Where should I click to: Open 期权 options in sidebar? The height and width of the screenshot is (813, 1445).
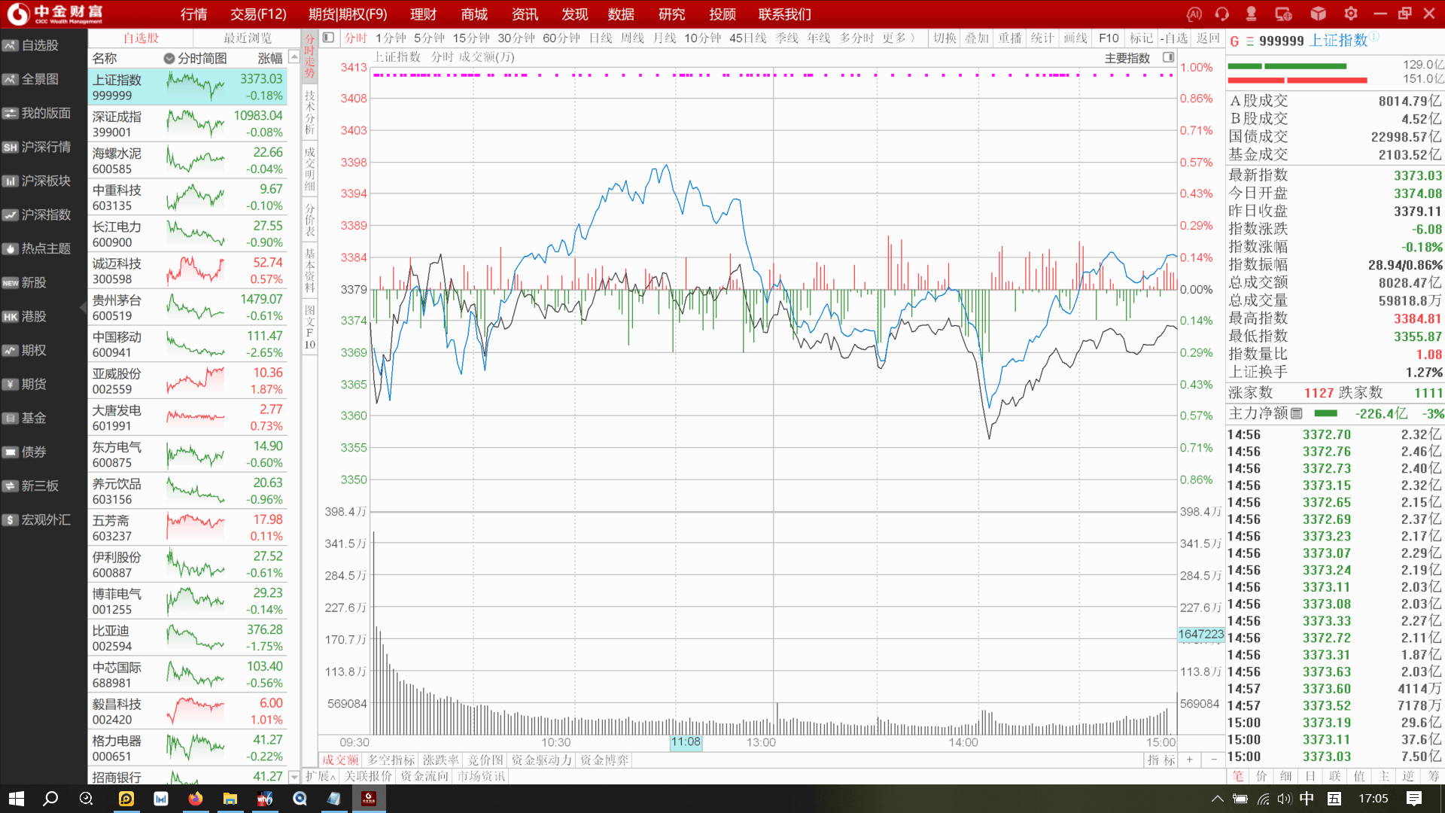pos(43,350)
